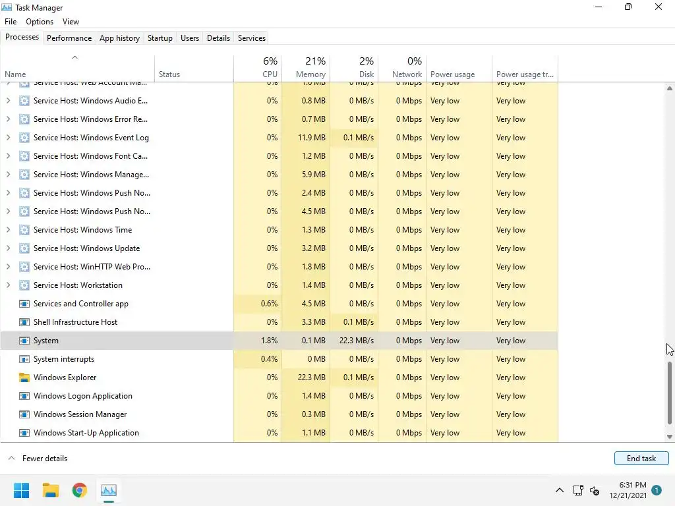Click the Services and Controller app icon
The image size is (675, 506).
coord(24,304)
